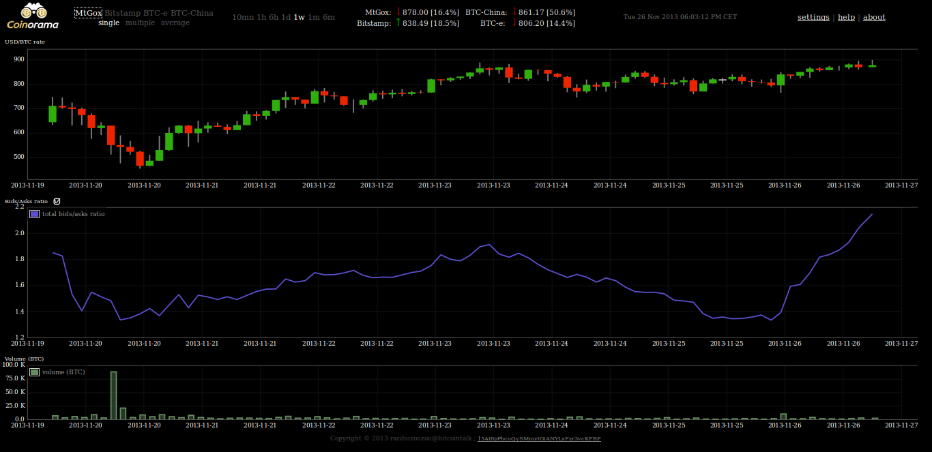
Task: Click the 'volume (BTC)' legend label
Action: tap(63, 372)
